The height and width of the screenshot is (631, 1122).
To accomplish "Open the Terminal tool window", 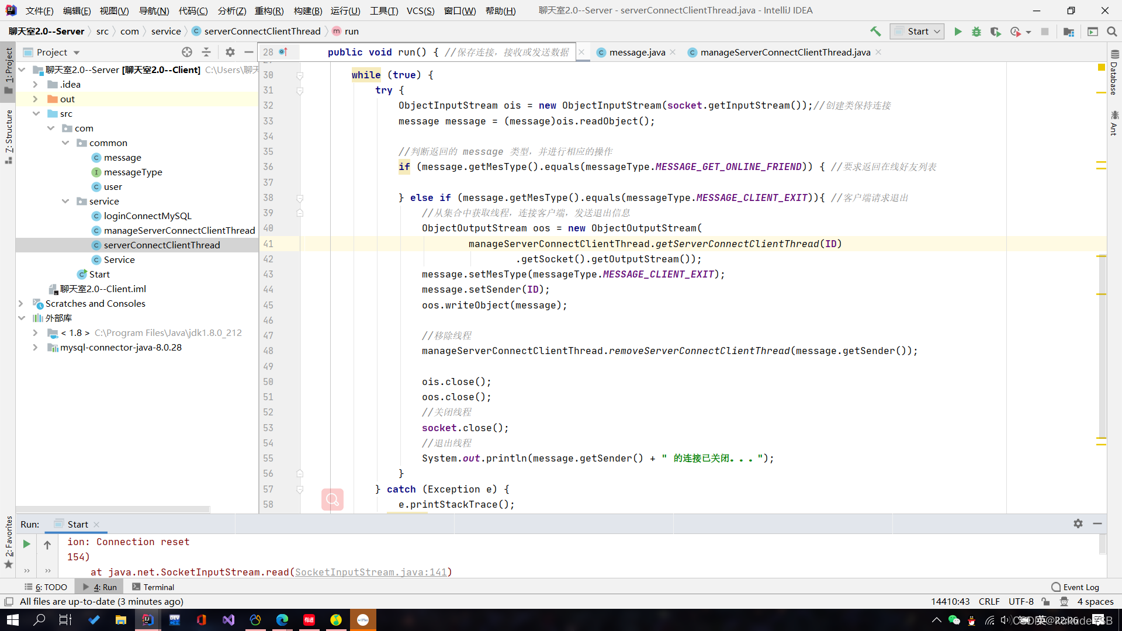I will point(153,587).
